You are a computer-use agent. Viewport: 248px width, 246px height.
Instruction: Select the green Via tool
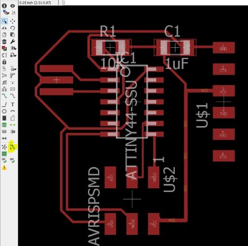tap(4, 125)
